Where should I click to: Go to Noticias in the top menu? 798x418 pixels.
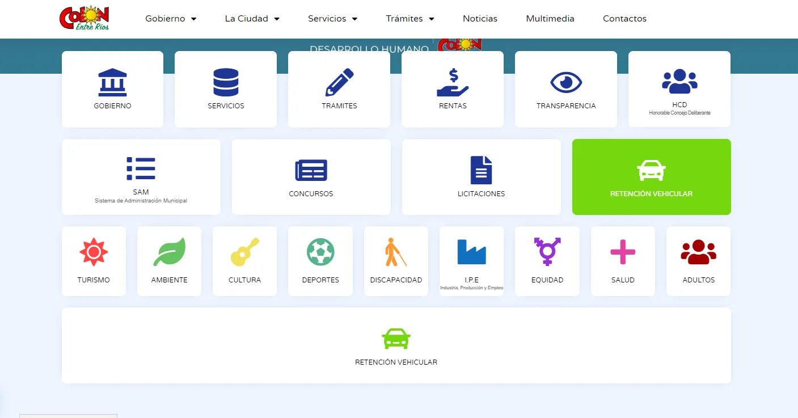click(x=480, y=19)
